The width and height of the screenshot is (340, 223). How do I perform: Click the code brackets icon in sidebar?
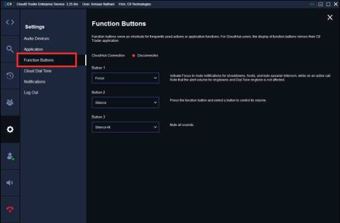tap(10, 22)
